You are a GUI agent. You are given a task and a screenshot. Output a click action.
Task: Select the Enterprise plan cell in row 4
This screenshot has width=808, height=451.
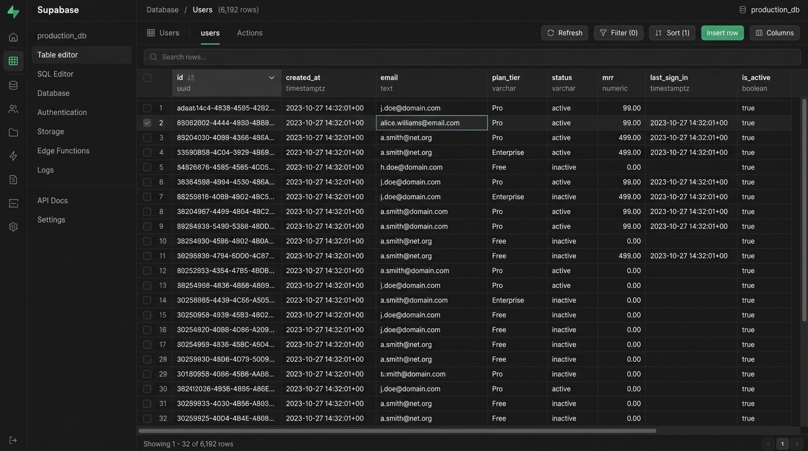(x=517, y=152)
